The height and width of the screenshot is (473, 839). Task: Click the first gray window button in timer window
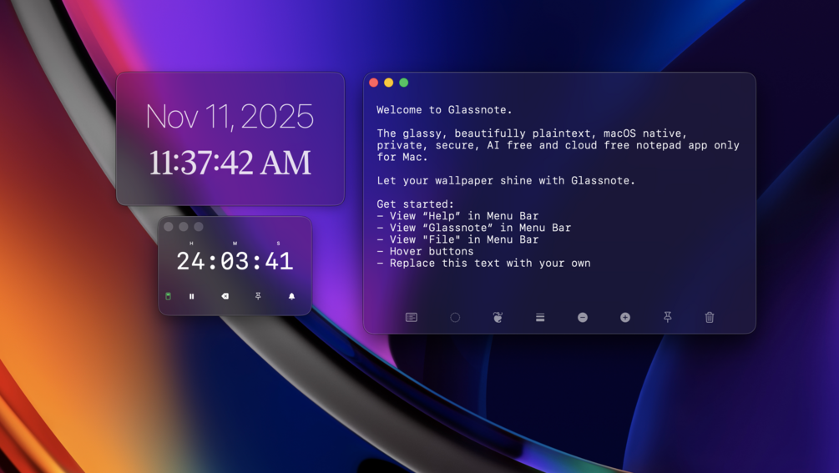pos(168,227)
